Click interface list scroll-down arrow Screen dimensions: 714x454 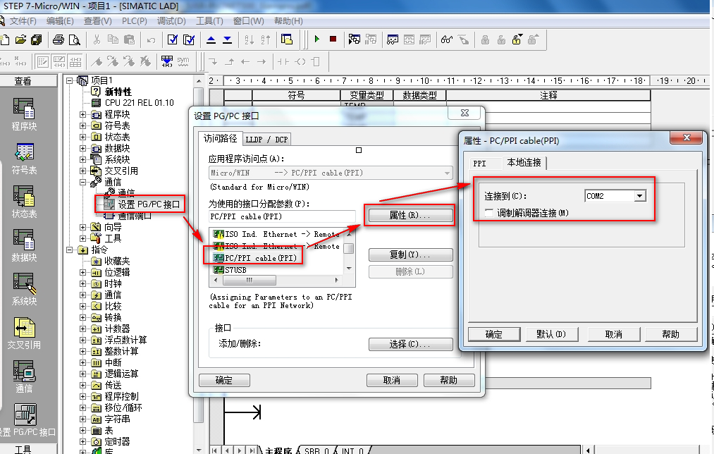[349, 269]
